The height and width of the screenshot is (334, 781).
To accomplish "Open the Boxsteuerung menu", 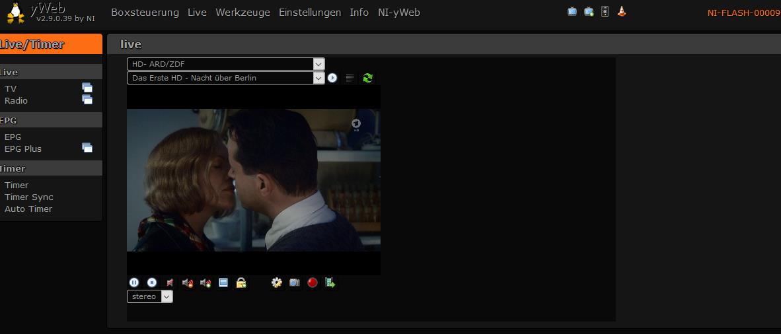I will click(x=145, y=13).
